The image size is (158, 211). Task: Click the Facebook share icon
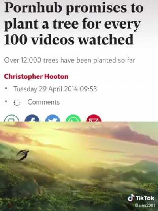coord(32,118)
